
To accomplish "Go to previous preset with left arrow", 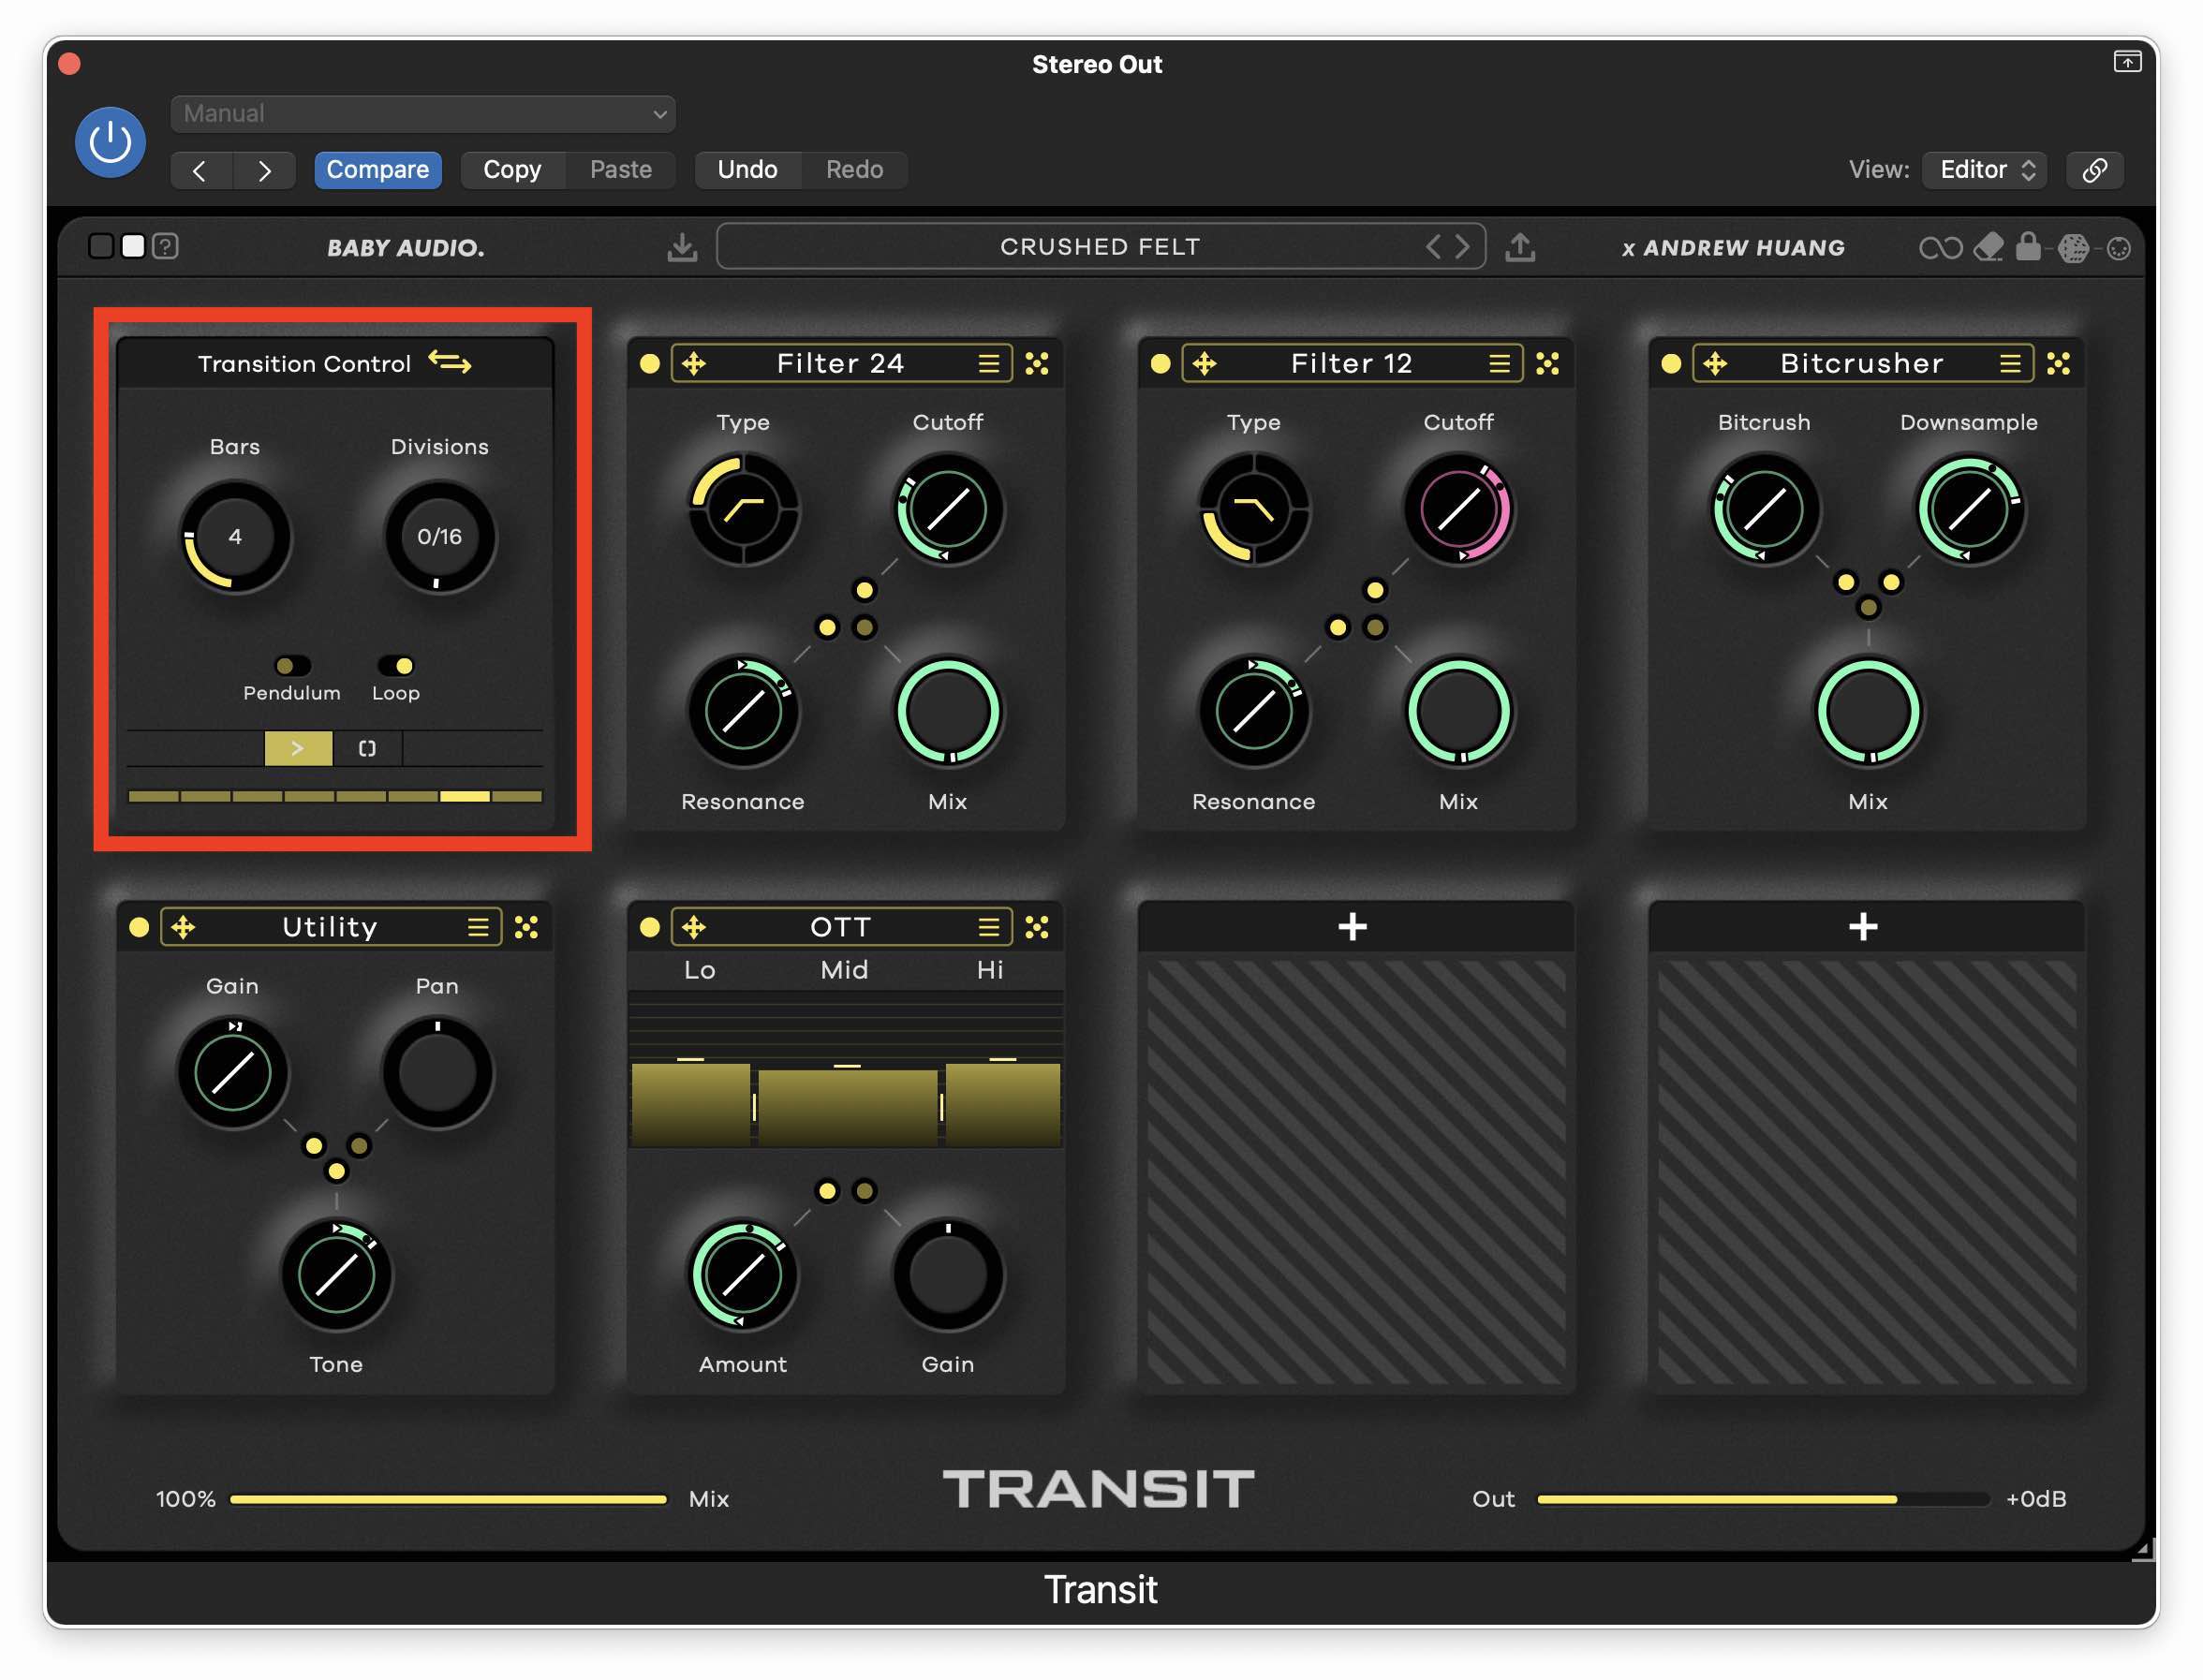I will coord(201,171).
